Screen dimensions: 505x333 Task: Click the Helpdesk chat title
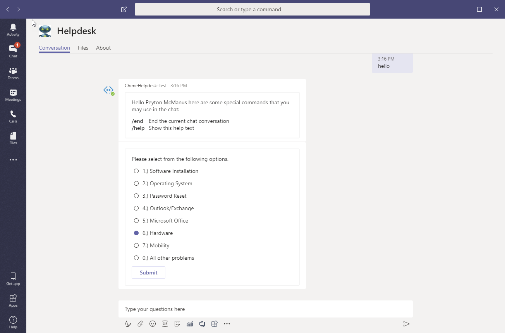(x=76, y=31)
